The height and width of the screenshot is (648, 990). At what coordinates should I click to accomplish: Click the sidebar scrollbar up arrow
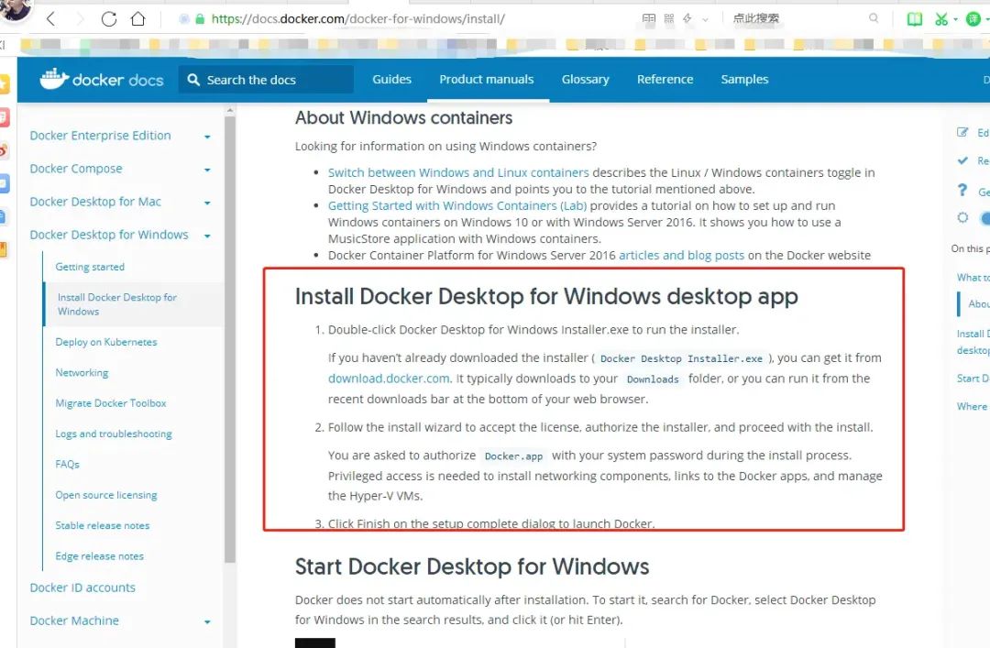point(230,110)
